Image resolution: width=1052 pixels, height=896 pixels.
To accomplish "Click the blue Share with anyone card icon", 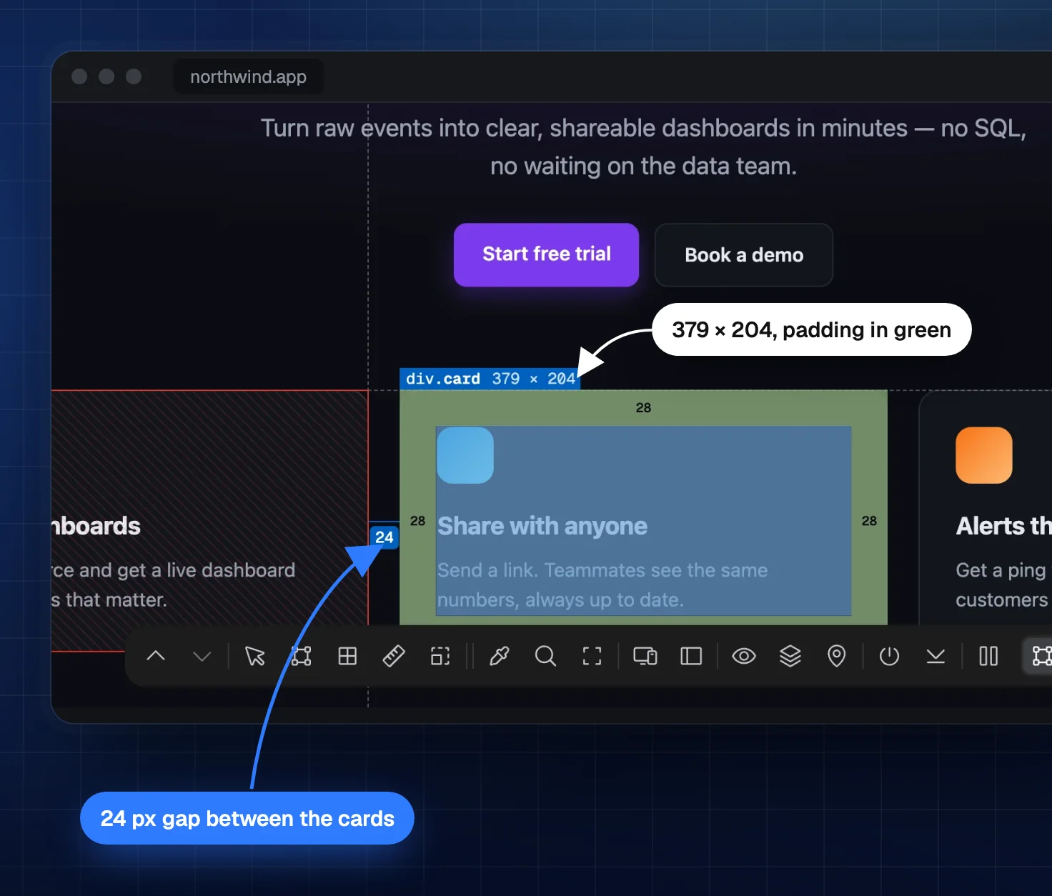I will click(x=465, y=455).
